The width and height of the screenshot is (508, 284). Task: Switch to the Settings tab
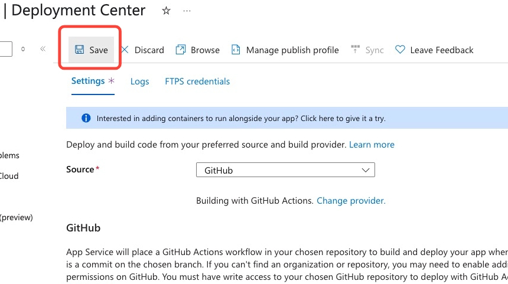88,81
